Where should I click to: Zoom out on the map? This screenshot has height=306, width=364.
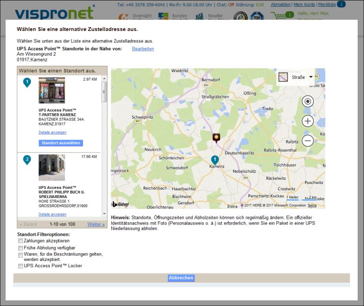307,141
